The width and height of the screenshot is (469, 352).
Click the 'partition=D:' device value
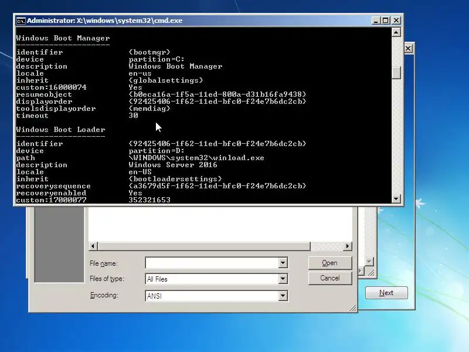click(x=157, y=151)
